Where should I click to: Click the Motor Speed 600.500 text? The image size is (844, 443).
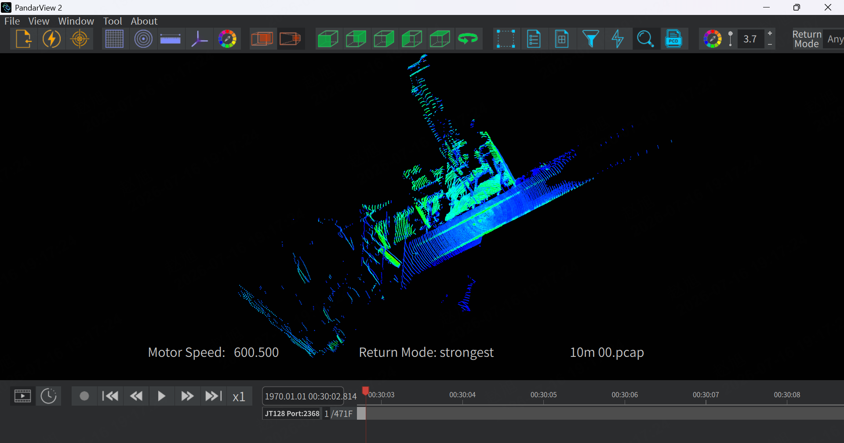pyautogui.click(x=213, y=352)
